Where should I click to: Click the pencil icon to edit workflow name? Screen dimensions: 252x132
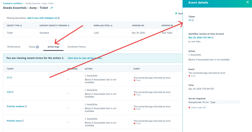52,8
